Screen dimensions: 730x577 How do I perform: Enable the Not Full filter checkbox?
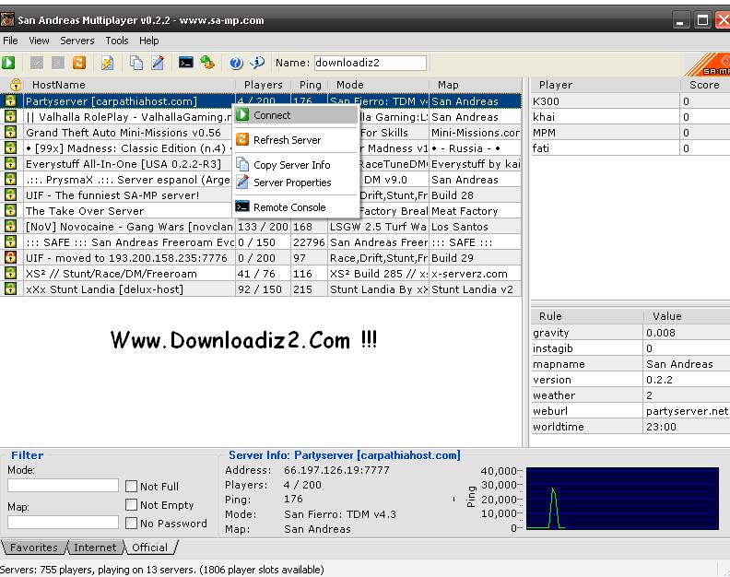(131, 486)
